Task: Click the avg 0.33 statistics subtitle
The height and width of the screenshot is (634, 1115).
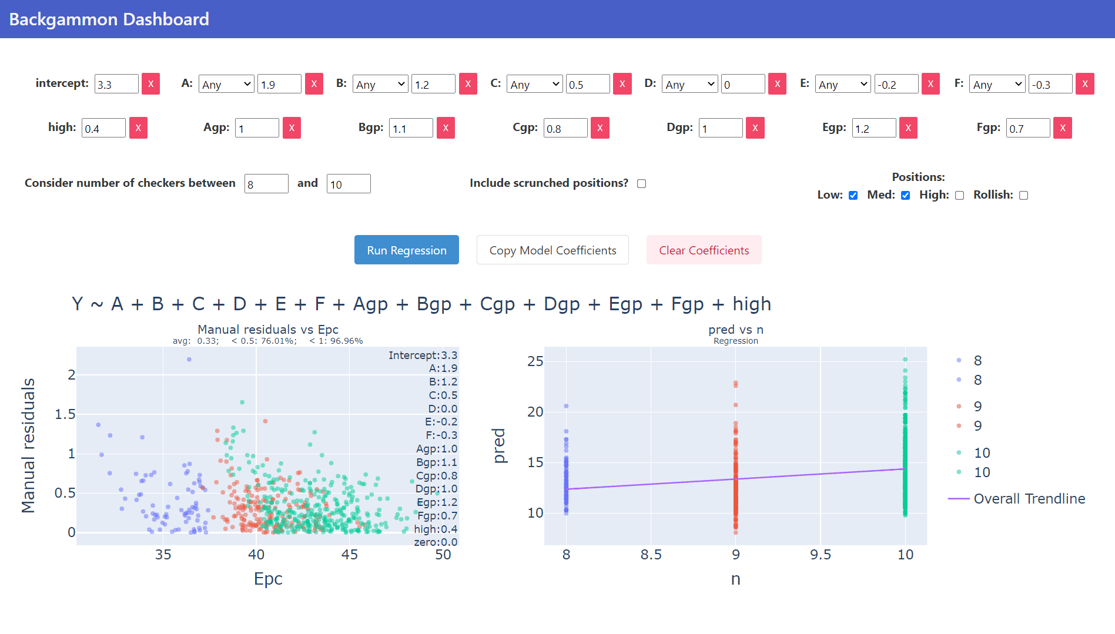Action: tap(268, 341)
